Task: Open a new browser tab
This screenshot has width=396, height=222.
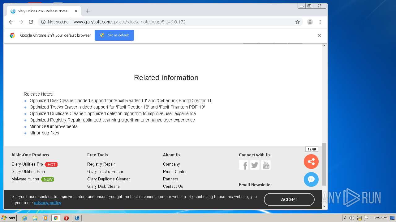Action: pyautogui.click(x=88, y=11)
